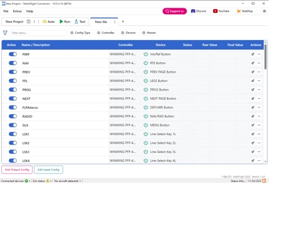Viewport: 308px width, 232px height.
Task: Open more actions for FPL row
Action: 259,81
